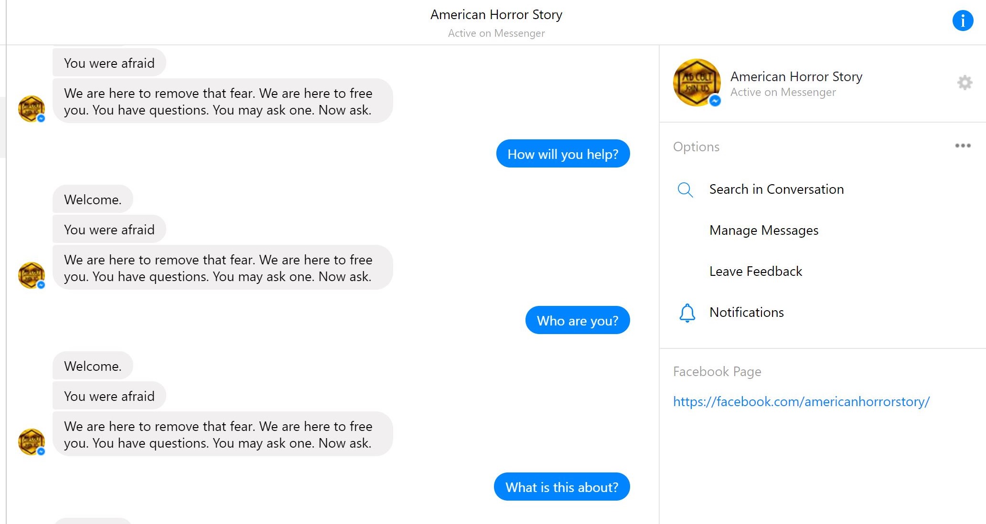Open the americanhorrorstory Facebook page link
The height and width of the screenshot is (524, 986).
801,402
